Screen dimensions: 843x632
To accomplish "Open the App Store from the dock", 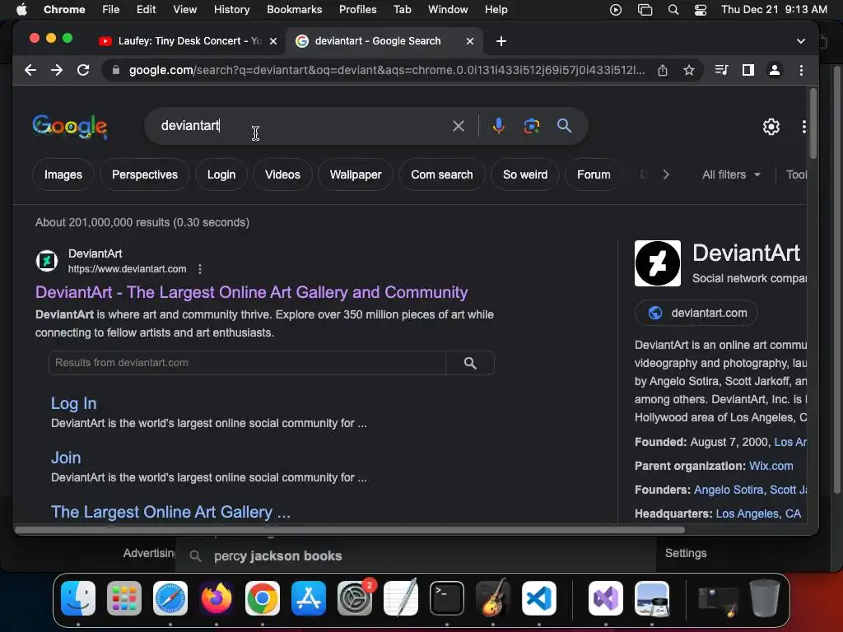I will point(309,598).
